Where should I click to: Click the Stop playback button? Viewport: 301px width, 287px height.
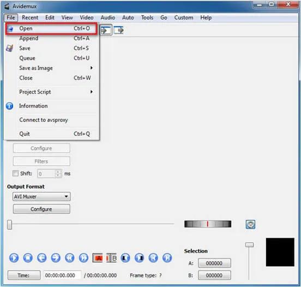click(x=28, y=257)
